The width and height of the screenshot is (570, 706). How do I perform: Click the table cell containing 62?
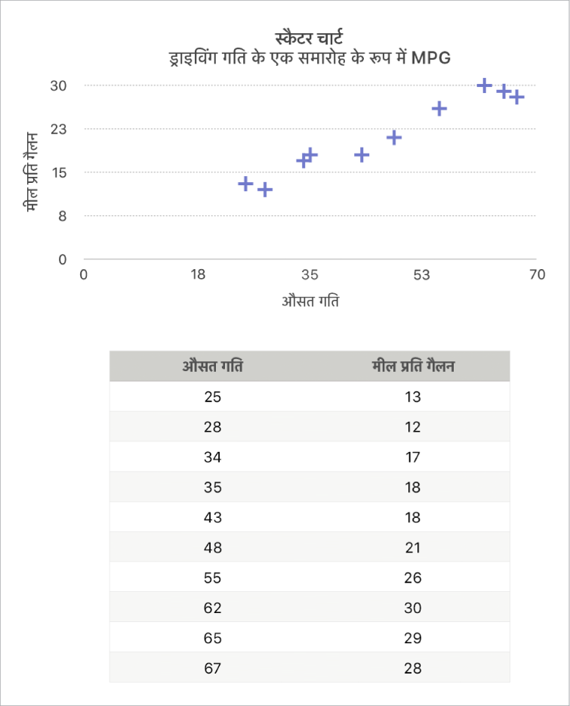point(213,608)
